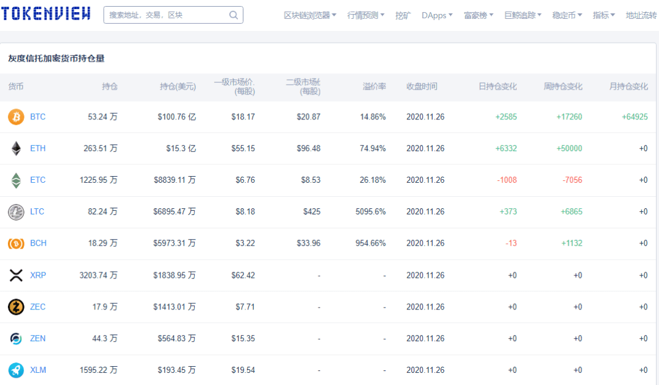Click the 收盘时间 column header

(x=422, y=87)
